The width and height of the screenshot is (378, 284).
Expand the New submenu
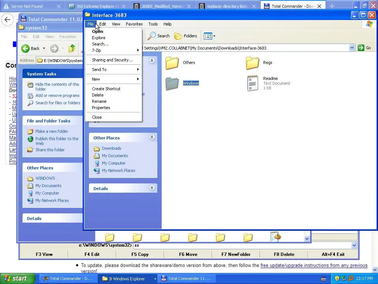point(113,79)
